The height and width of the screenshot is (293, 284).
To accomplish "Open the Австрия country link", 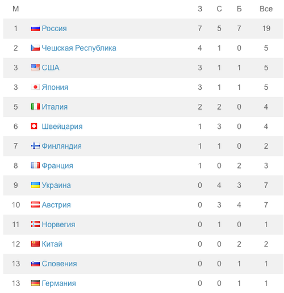I will [x=56, y=205].
